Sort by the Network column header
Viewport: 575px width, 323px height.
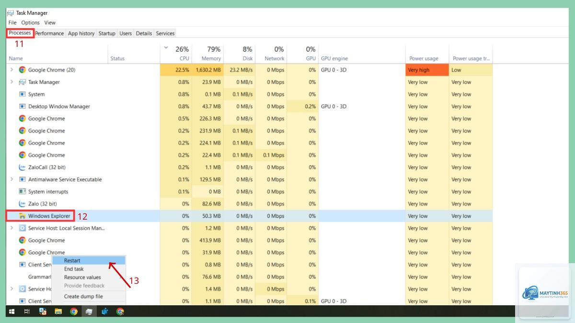click(x=271, y=54)
